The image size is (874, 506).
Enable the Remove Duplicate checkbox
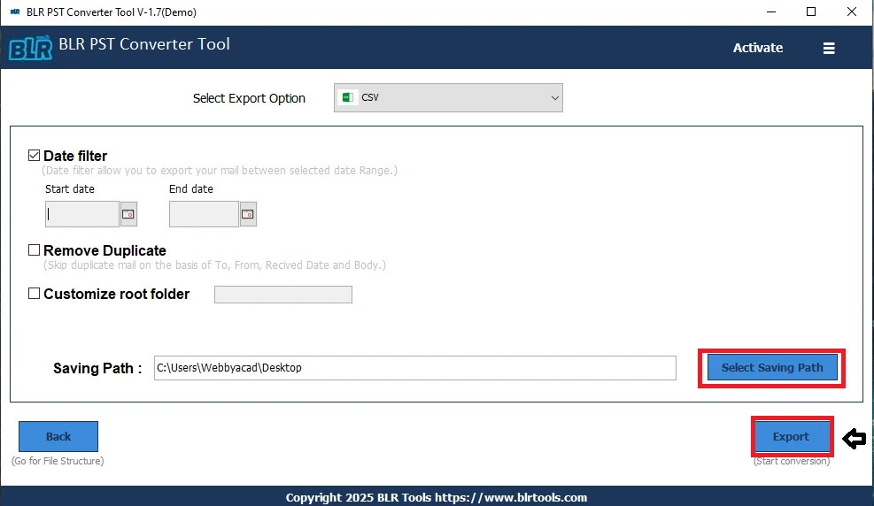coord(34,250)
